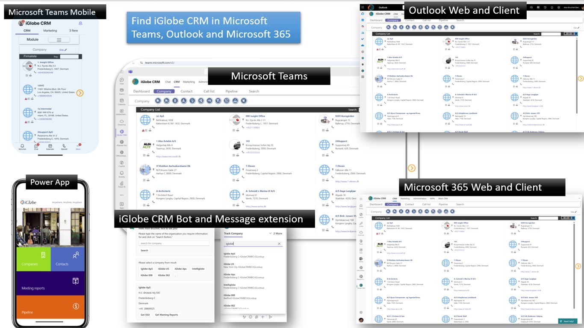Choose 'iGlobe US' button in bot results
Viewport: 584px width, 328px height.
click(x=163, y=269)
